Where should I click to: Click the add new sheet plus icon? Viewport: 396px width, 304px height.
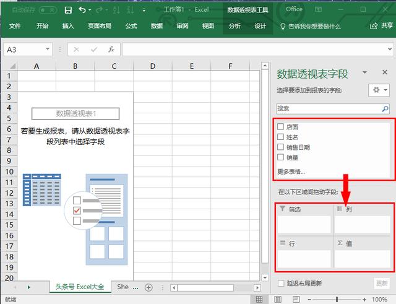pos(148,287)
